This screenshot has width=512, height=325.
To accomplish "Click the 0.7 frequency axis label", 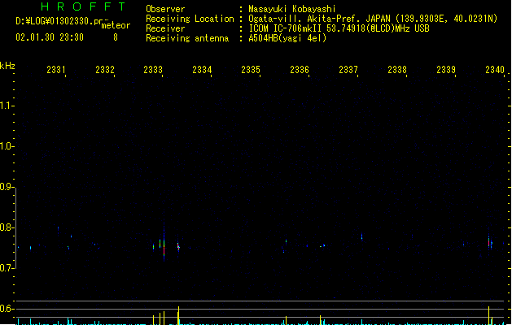I will pyautogui.click(x=7, y=268).
